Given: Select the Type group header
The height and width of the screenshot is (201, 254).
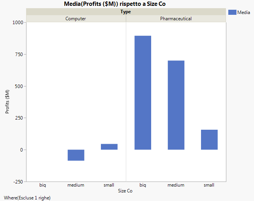Looking at the screenshot, I should pyautogui.click(x=126, y=12).
